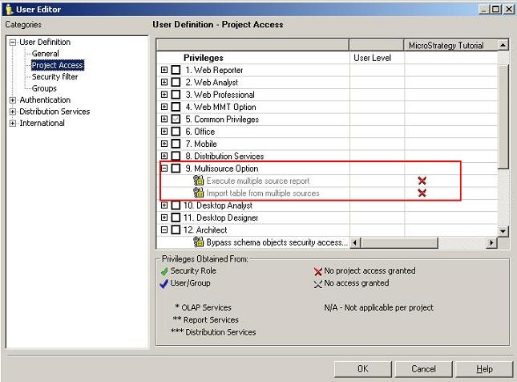Enable the Desktop Analyst checkbox
This screenshot has height=382, width=517.
pyautogui.click(x=176, y=205)
